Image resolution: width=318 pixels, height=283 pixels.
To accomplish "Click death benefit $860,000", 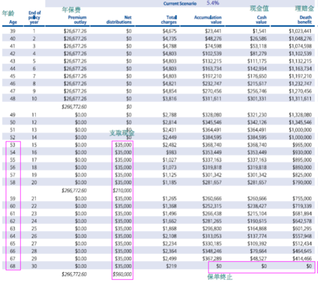I will coord(302,167).
